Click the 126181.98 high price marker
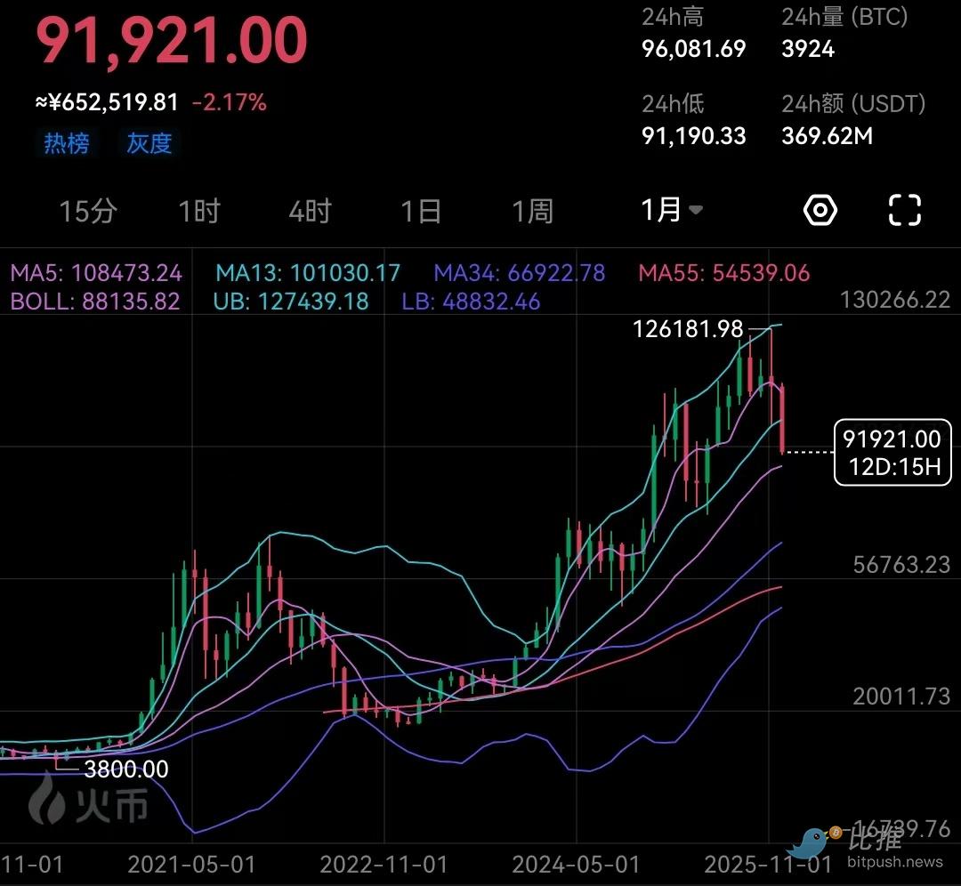 pyautogui.click(x=687, y=329)
